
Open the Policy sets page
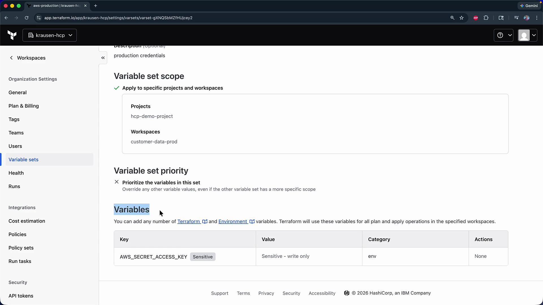[x=21, y=248]
